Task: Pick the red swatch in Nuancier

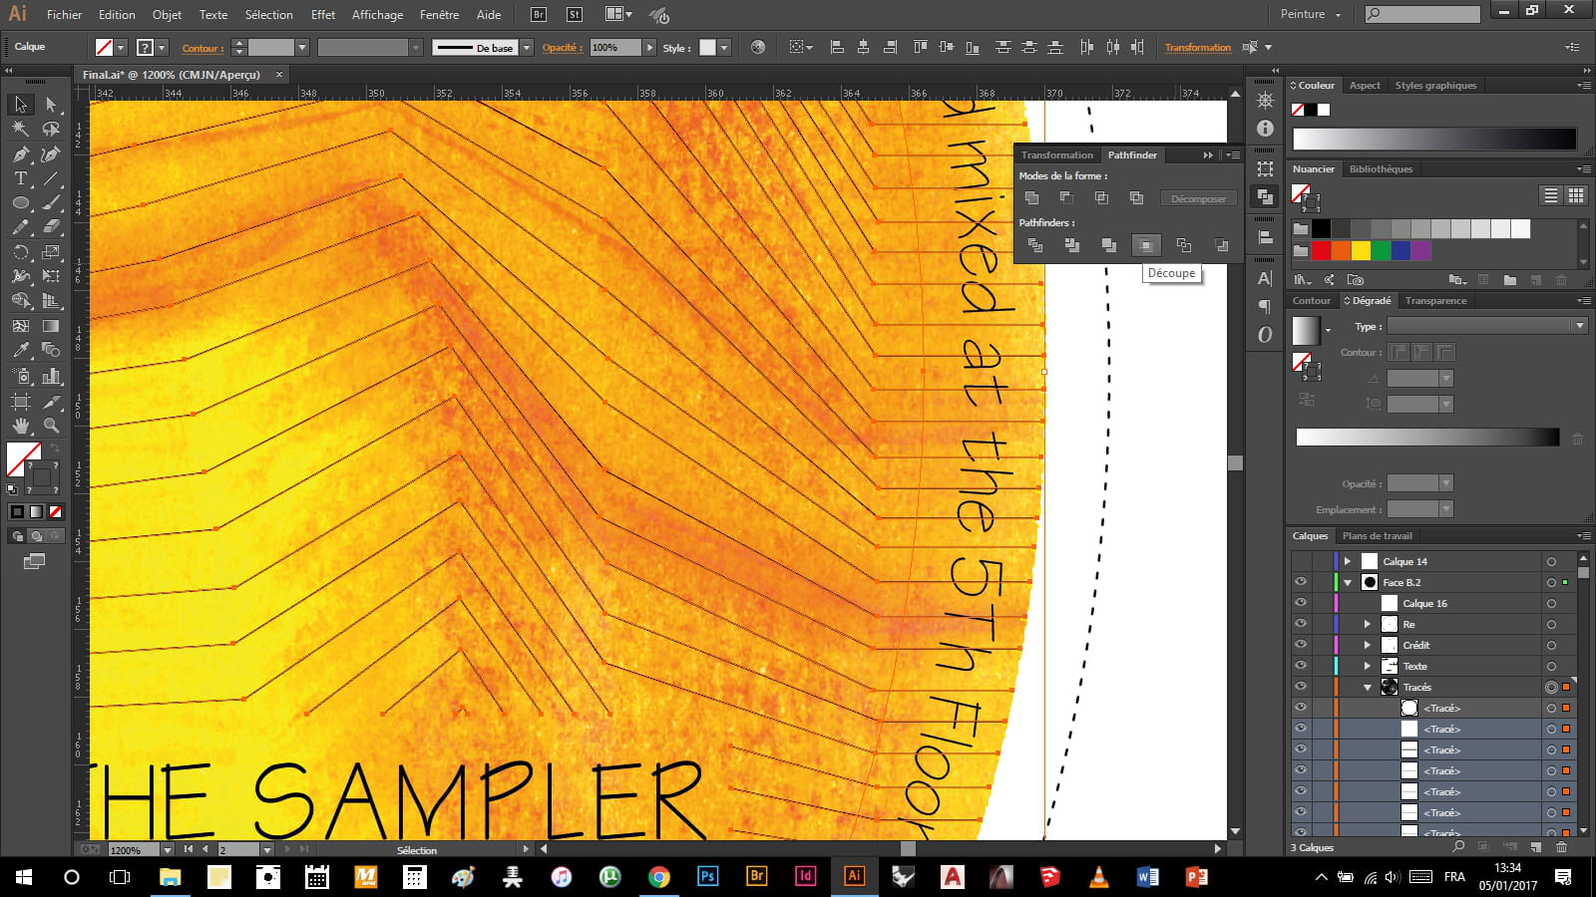Action: (1321, 250)
